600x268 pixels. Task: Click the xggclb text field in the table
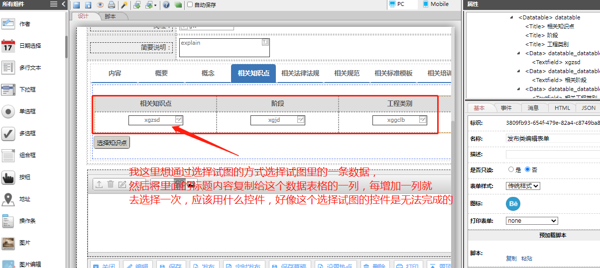[x=400, y=120]
